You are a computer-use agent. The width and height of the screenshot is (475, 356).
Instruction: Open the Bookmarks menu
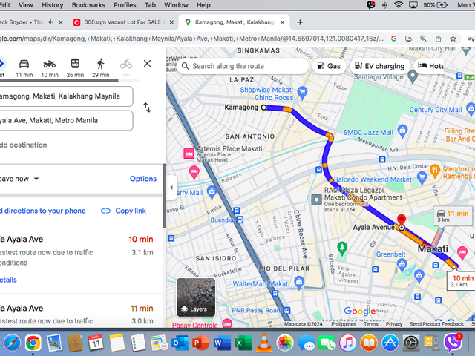(88, 5)
